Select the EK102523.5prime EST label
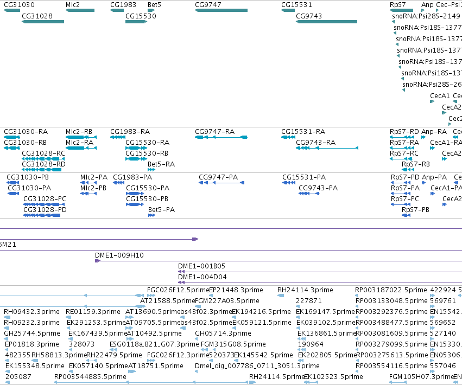The width and height of the screenshot is (462, 385). pos(333,377)
